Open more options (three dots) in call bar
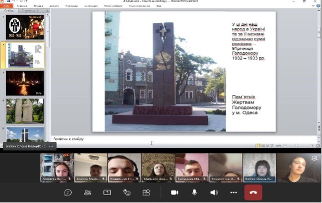This screenshot has width=322, height=203. coord(234,193)
